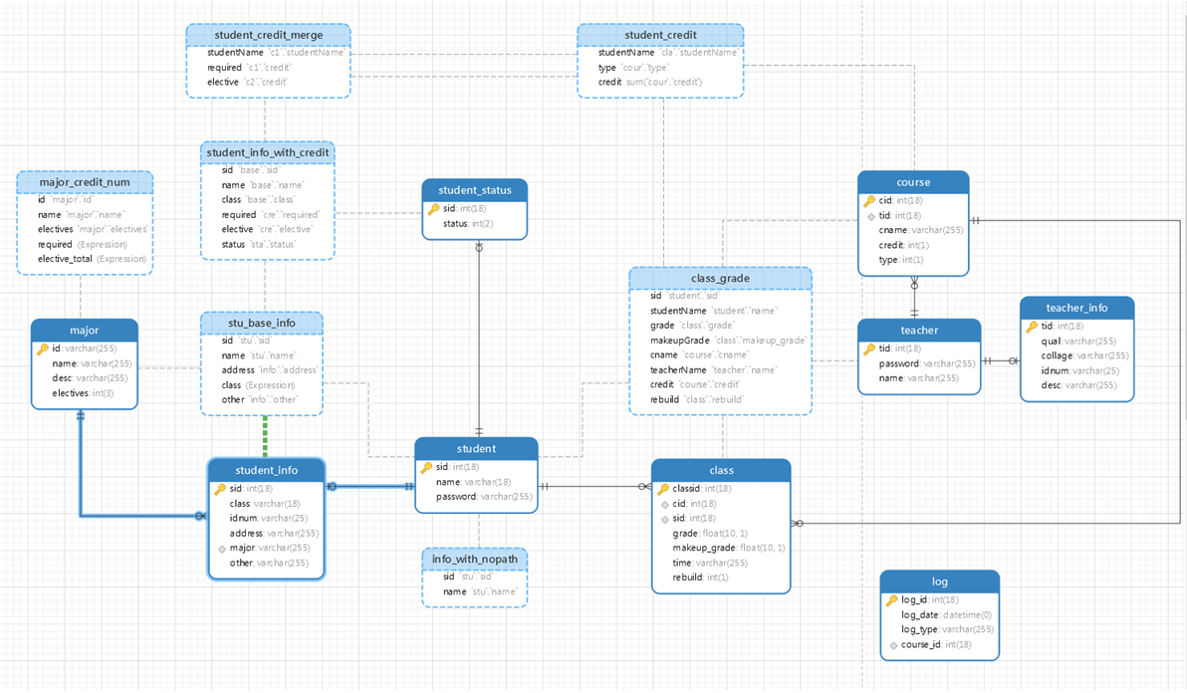
Task: Click the cname field in course table
Action: coord(921,231)
